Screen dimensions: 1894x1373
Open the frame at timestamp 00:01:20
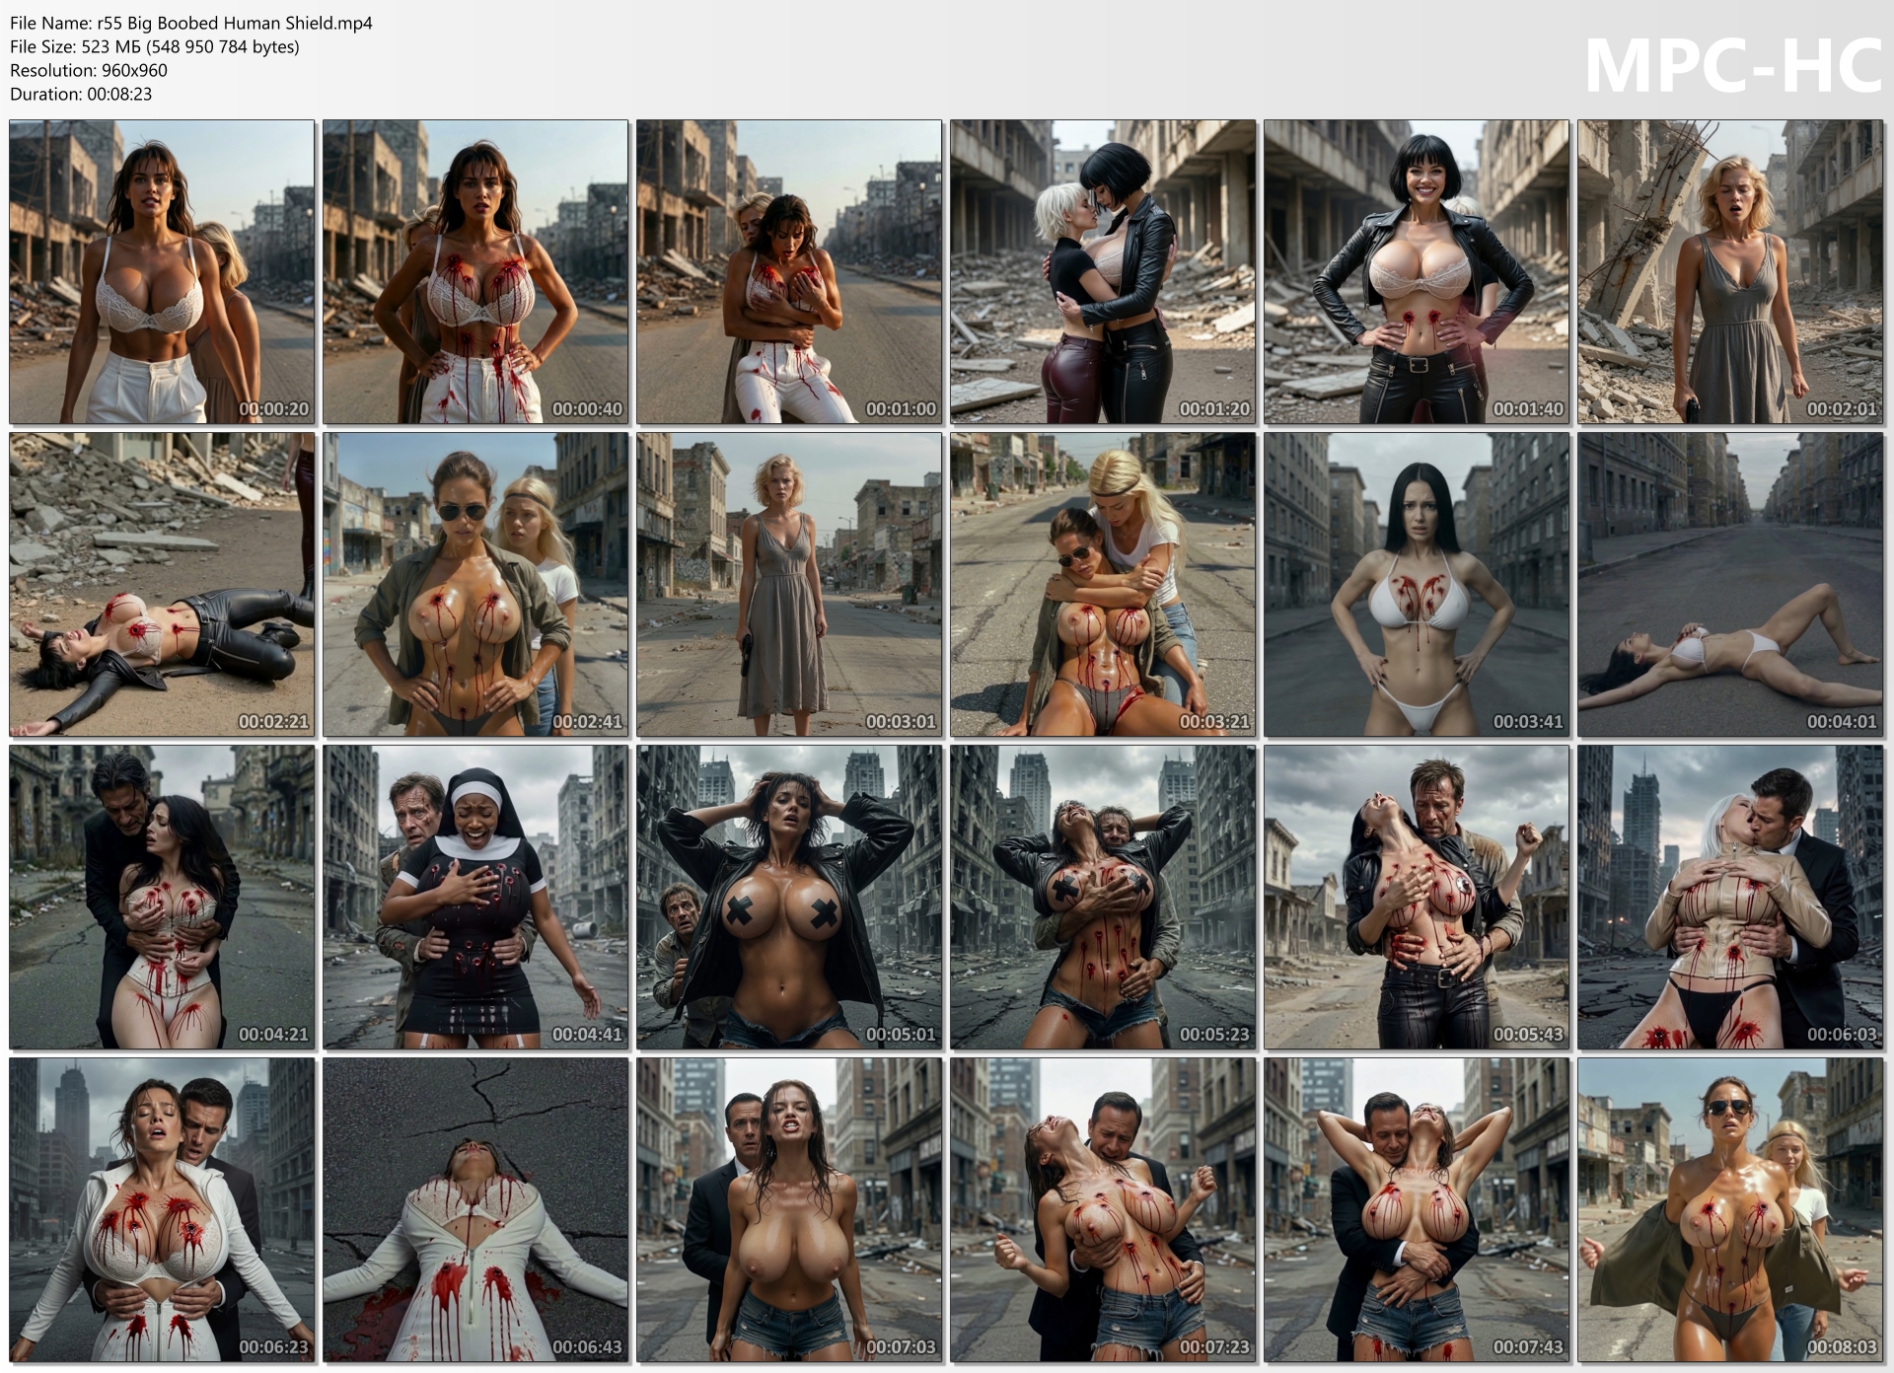tap(1103, 272)
